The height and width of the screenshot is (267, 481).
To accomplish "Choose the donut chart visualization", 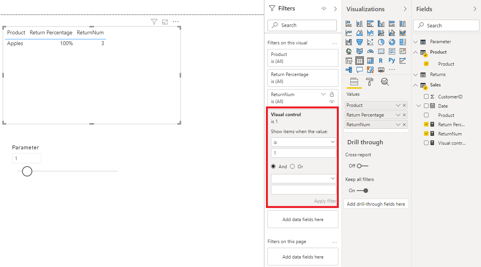I will coord(392,42).
